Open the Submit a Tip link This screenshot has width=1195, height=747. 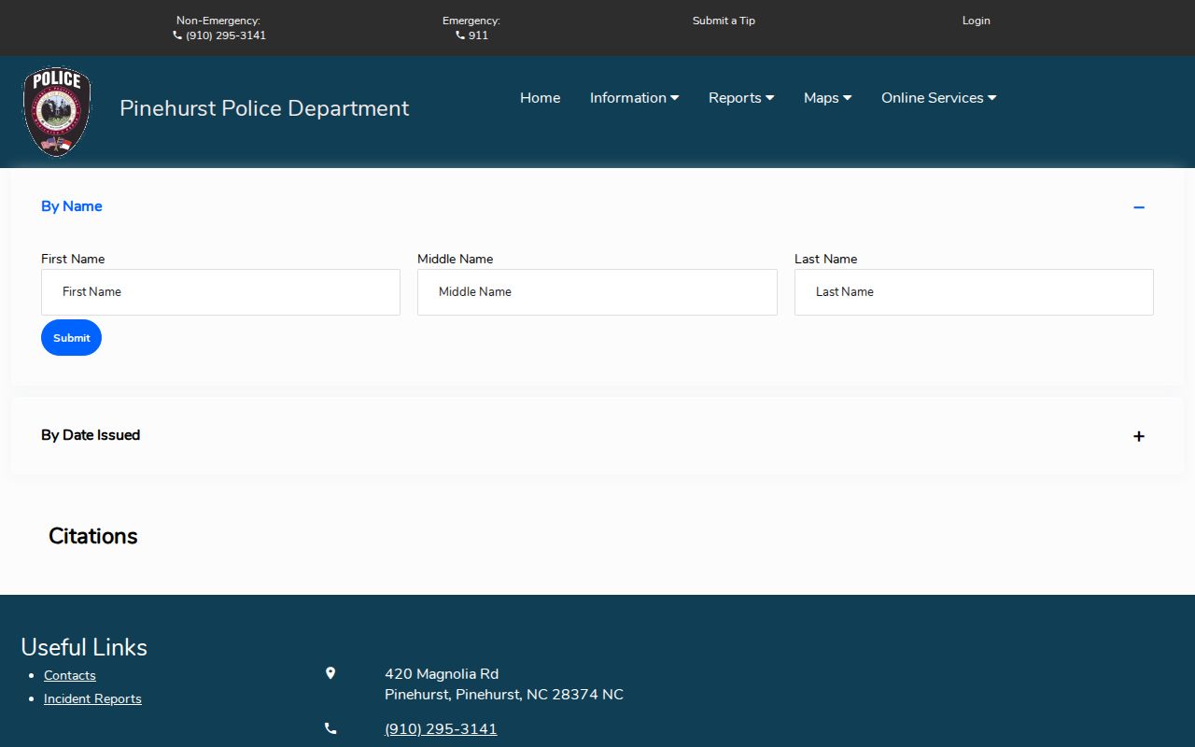[x=724, y=21]
